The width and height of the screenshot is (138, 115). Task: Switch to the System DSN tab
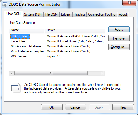click(x=33, y=14)
